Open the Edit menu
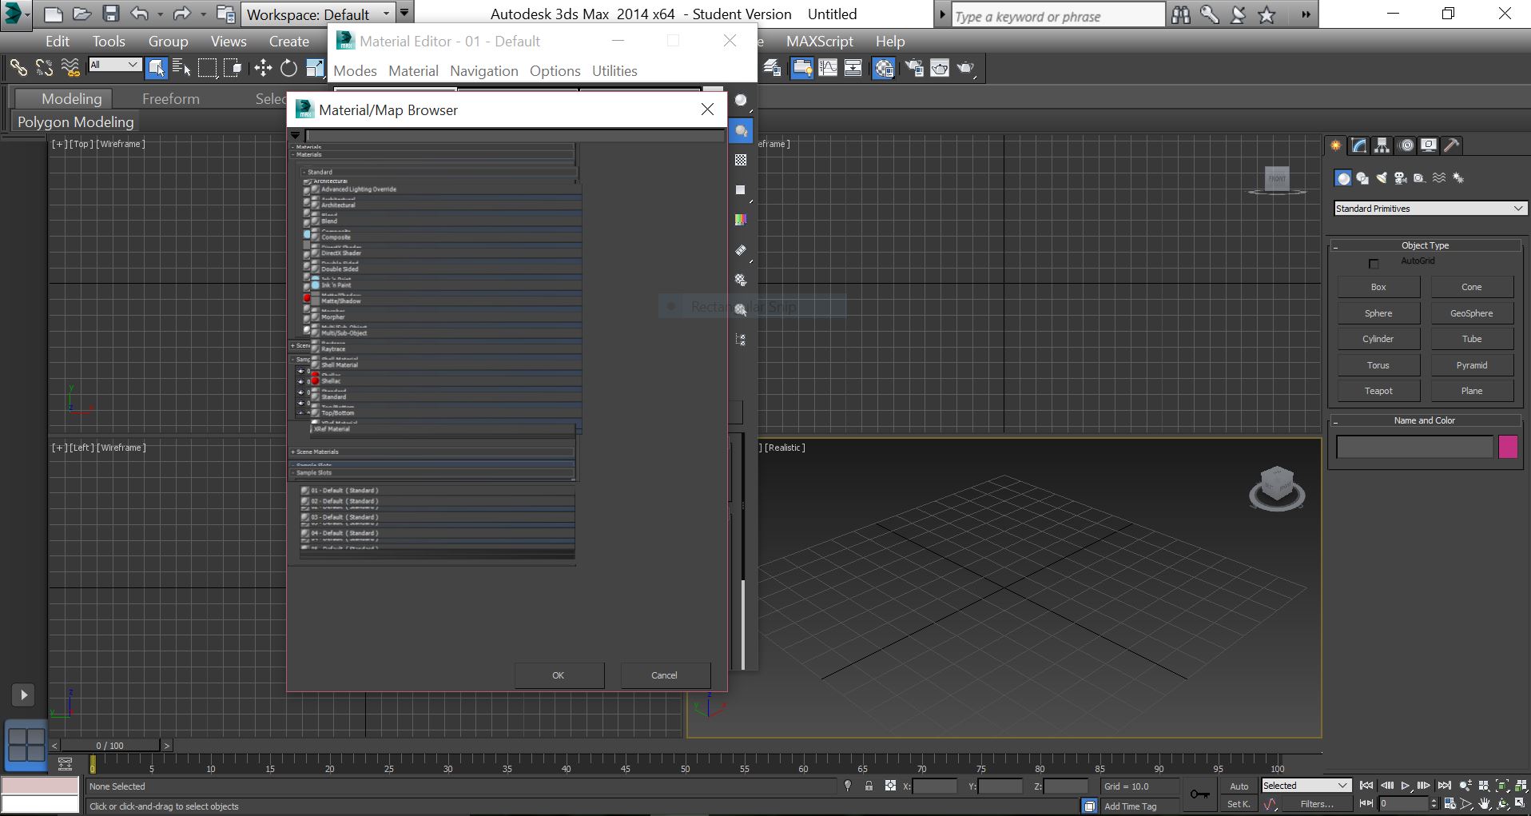This screenshot has height=816, width=1531. [x=58, y=42]
